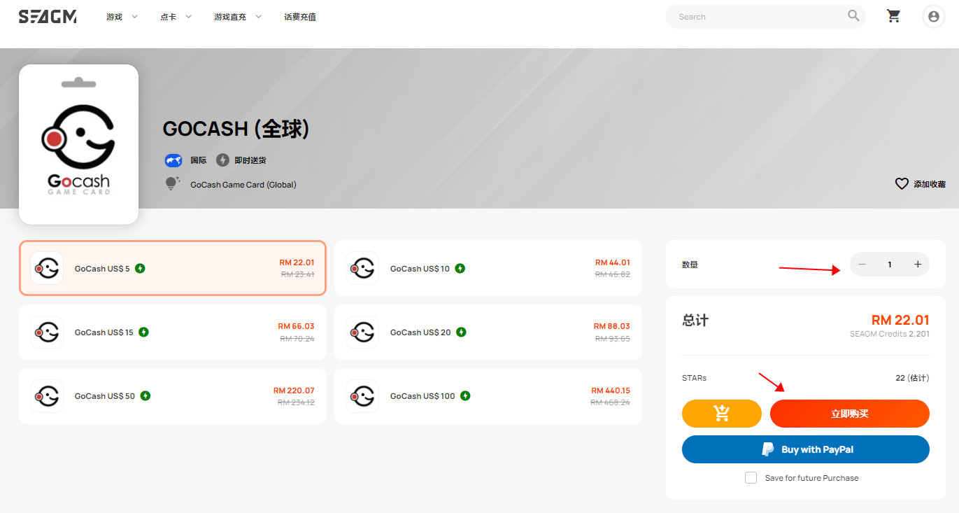The height and width of the screenshot is (513, 959).
Task: Click the RM 440.15 price
Action: (x=611, y=390)
